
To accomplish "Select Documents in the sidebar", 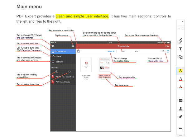I will pyautogui.click(x=63, y=51).
